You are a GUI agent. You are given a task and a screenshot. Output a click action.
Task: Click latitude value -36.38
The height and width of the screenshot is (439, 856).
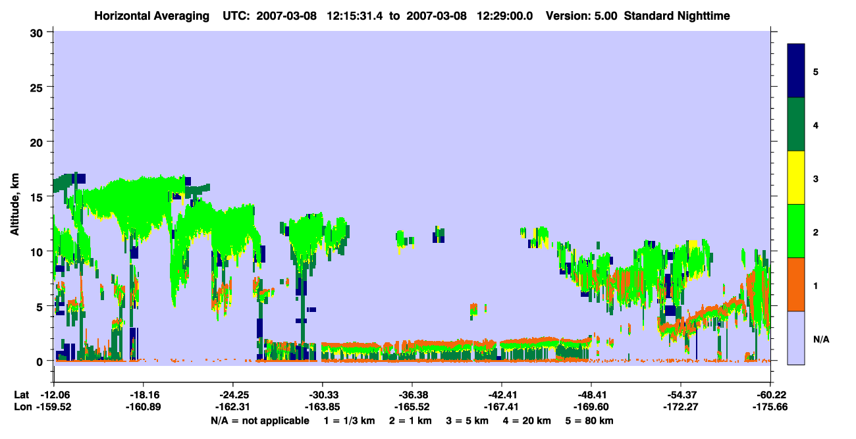pyautogui.click(x=412, y=395)
